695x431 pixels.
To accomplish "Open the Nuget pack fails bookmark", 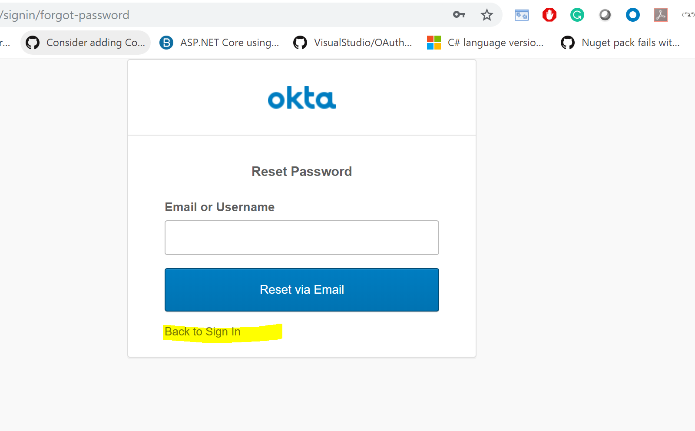I will tap(631, 42).
